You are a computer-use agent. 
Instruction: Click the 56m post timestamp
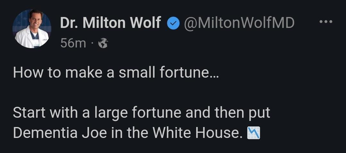73,43
